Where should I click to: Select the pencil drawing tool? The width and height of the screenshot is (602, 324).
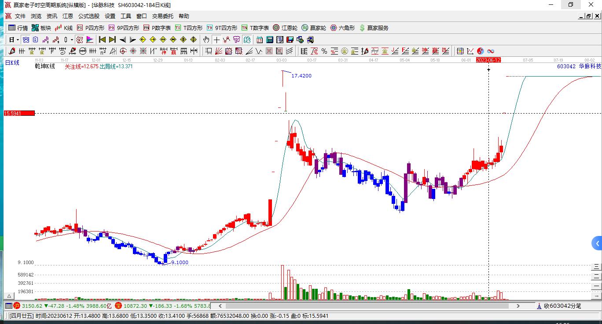pos(12,51)
